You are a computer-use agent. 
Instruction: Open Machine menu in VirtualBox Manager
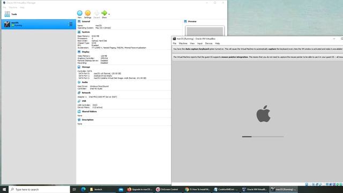click(x=13, y=8)
